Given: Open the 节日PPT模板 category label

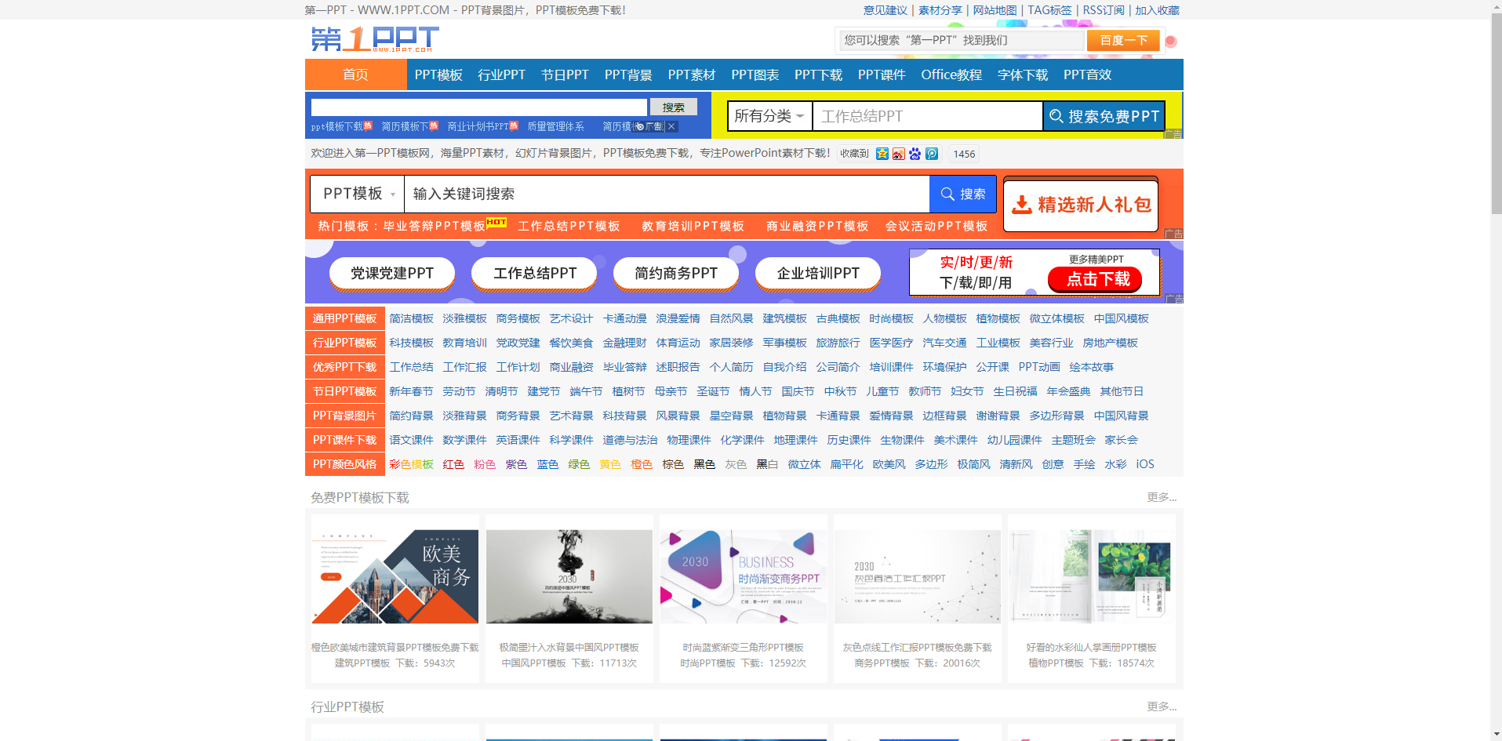Looking at the screenshot, I should tap(345, 391).
